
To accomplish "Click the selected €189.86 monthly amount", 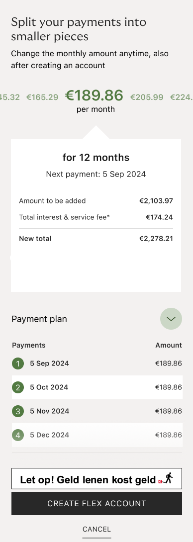I will (94, 95).
